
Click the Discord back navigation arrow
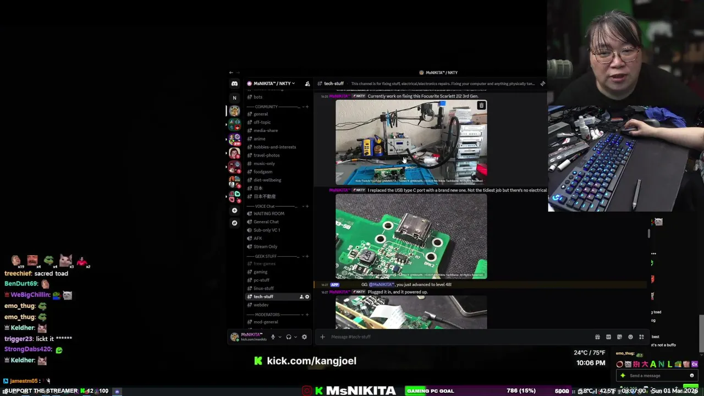(x=231, y=73)
